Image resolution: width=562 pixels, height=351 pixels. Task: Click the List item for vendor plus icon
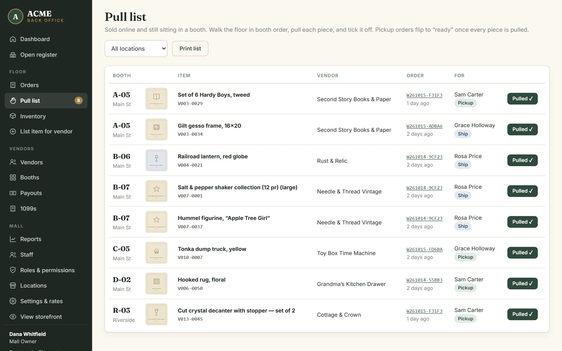pyautogui.click(x=13, y=131)
